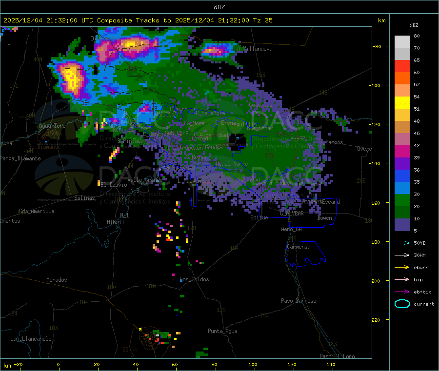Viewport: 439px width, 371px height.
Task: Click the El_Desvio map label
Action: 114,185
